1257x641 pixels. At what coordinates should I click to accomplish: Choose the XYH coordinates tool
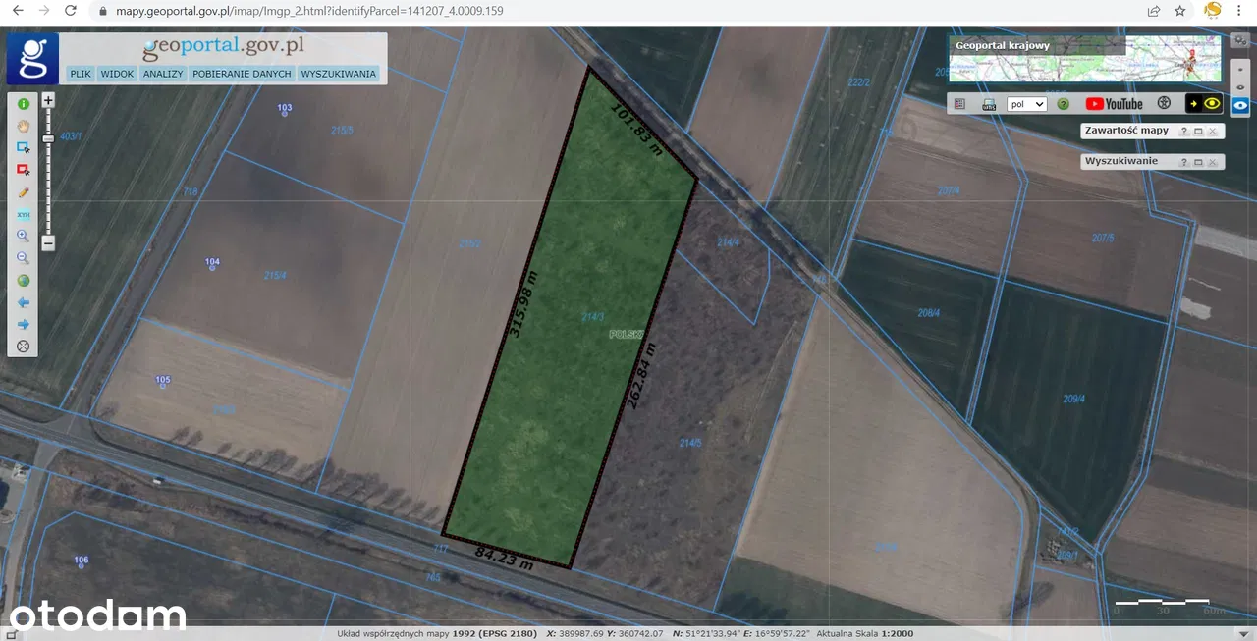coord(23,214)
